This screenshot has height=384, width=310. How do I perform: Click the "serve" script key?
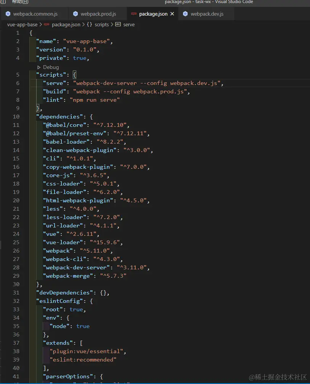pyautogui.click(x=55, y=83)
